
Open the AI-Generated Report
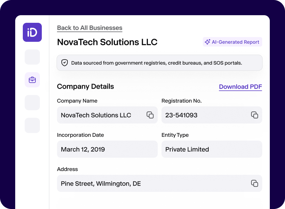point(232,42)
